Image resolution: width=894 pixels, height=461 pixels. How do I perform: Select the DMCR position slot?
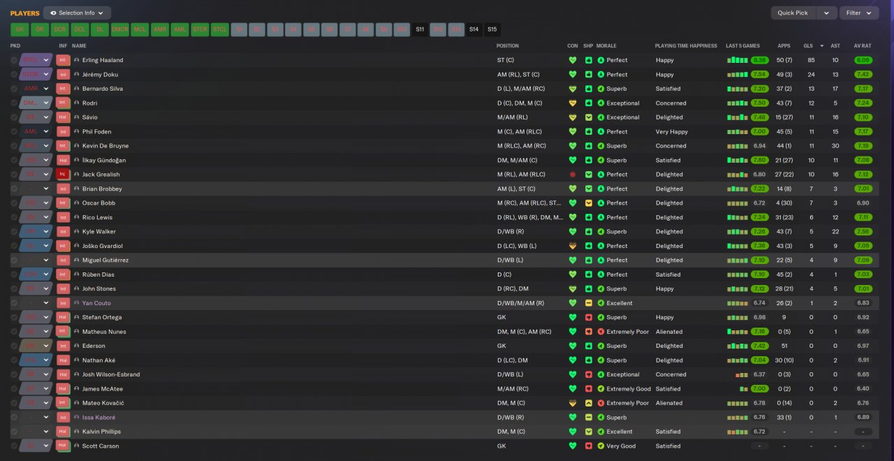coord(120,29)
